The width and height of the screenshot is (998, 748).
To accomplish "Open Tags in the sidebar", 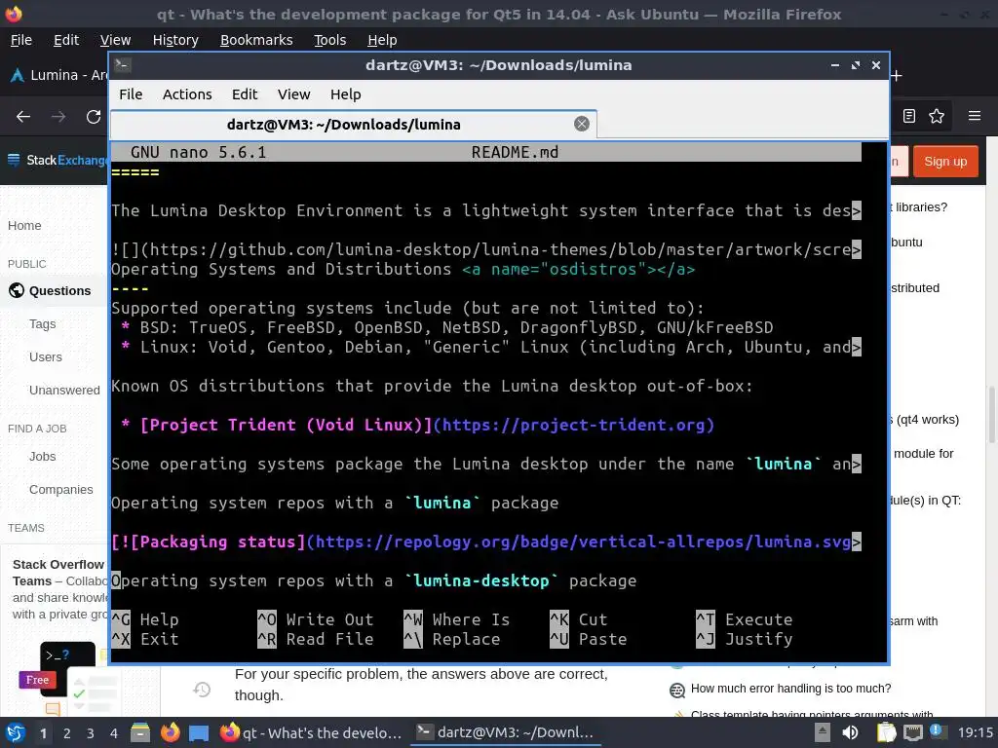I will [x=42, y=323].
